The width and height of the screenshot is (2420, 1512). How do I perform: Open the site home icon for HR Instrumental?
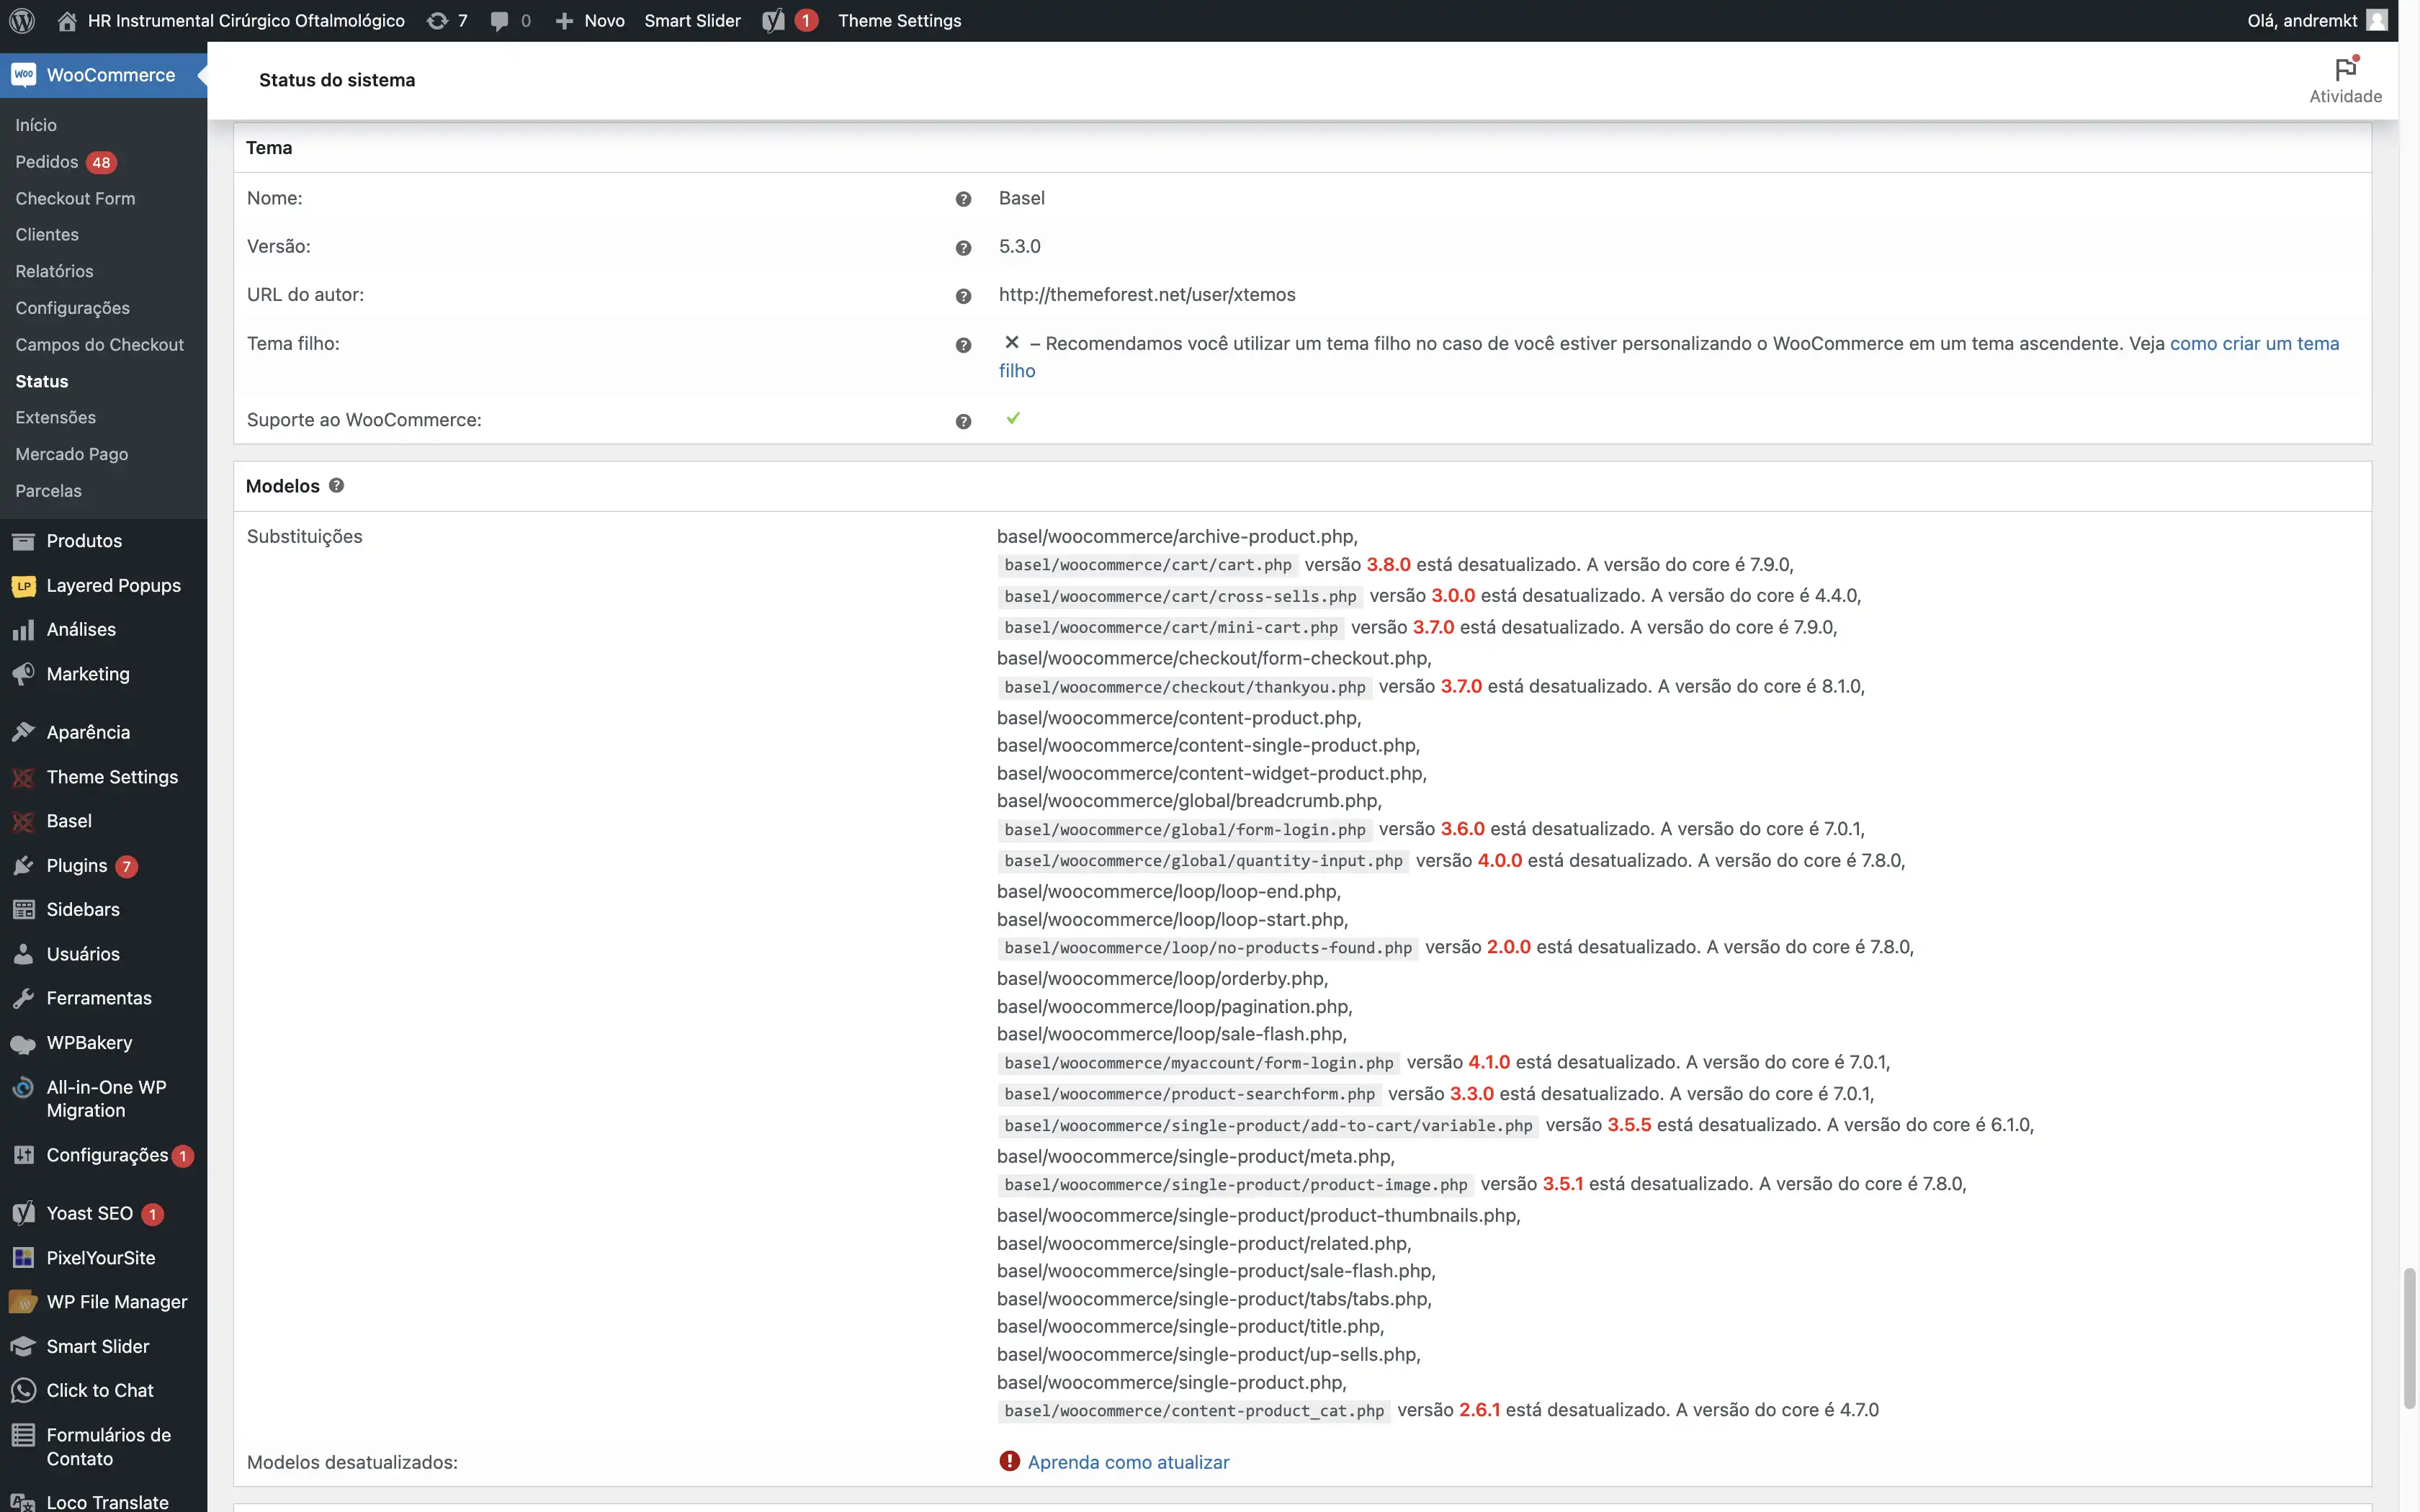pyautogui.click(x=67, y=20)
